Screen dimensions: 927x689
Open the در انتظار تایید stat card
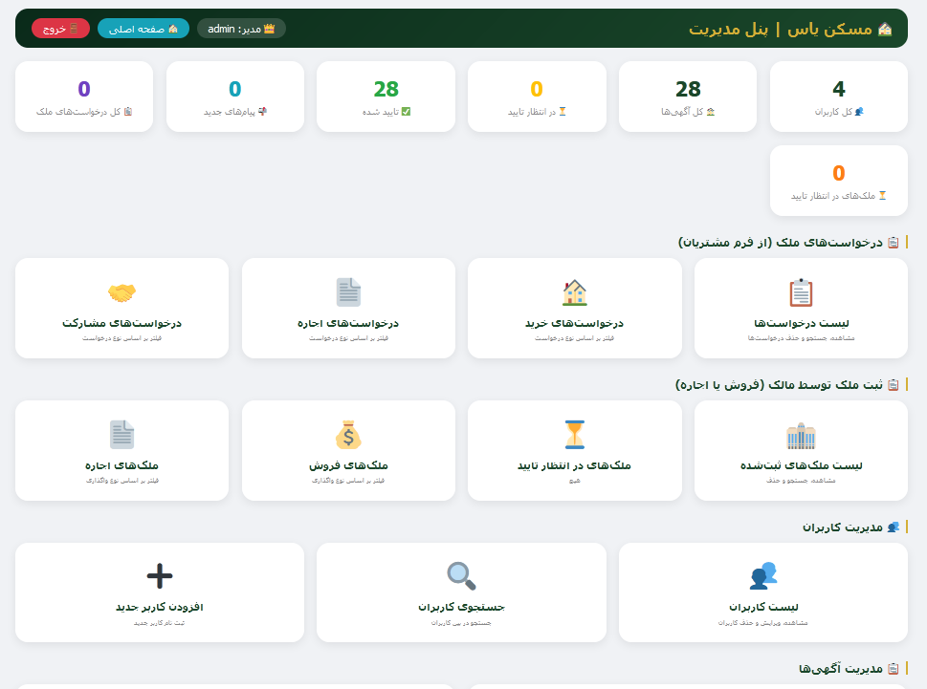pos(537,97)
